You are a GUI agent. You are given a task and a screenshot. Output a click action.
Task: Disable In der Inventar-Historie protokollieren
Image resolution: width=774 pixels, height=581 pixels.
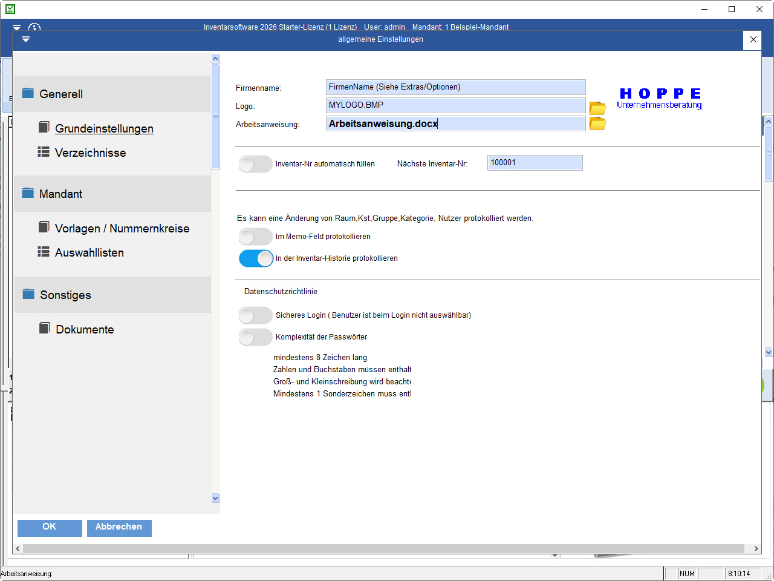point(256,258)
